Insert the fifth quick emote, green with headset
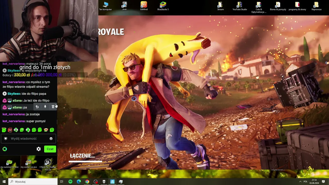 [x=28, y=130]
